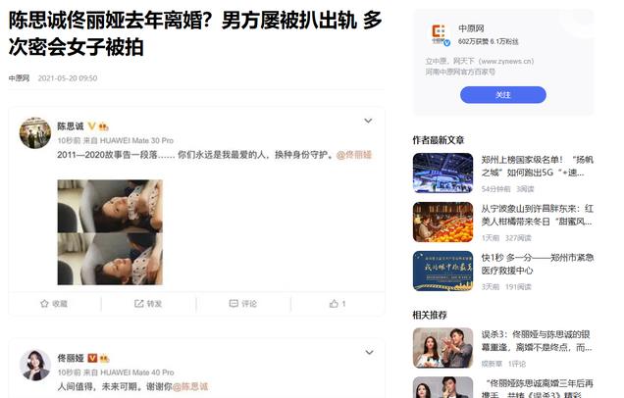Follow 中原网 with the blue 关注 button

tap(503, 95)
